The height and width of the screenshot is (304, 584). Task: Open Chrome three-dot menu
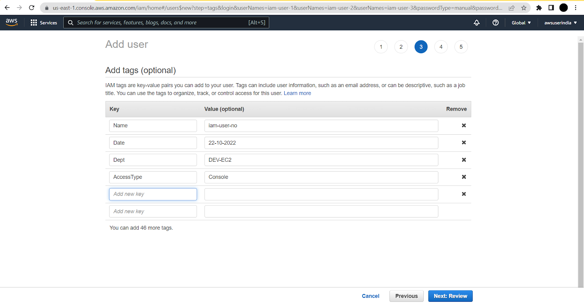pyautogui.click(x=576, y=8)
